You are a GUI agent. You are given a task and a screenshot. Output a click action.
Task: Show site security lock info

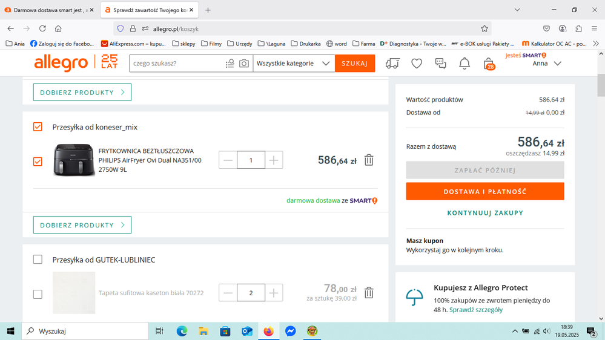pyautogui.click(x=133, y=28)
